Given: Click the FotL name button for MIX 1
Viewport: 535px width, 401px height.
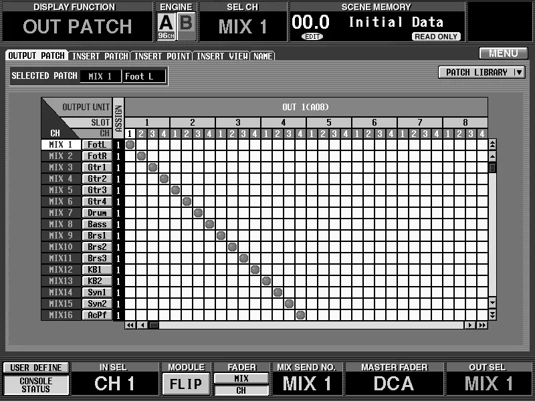Looking at the screenshot, I should [97, 144].
